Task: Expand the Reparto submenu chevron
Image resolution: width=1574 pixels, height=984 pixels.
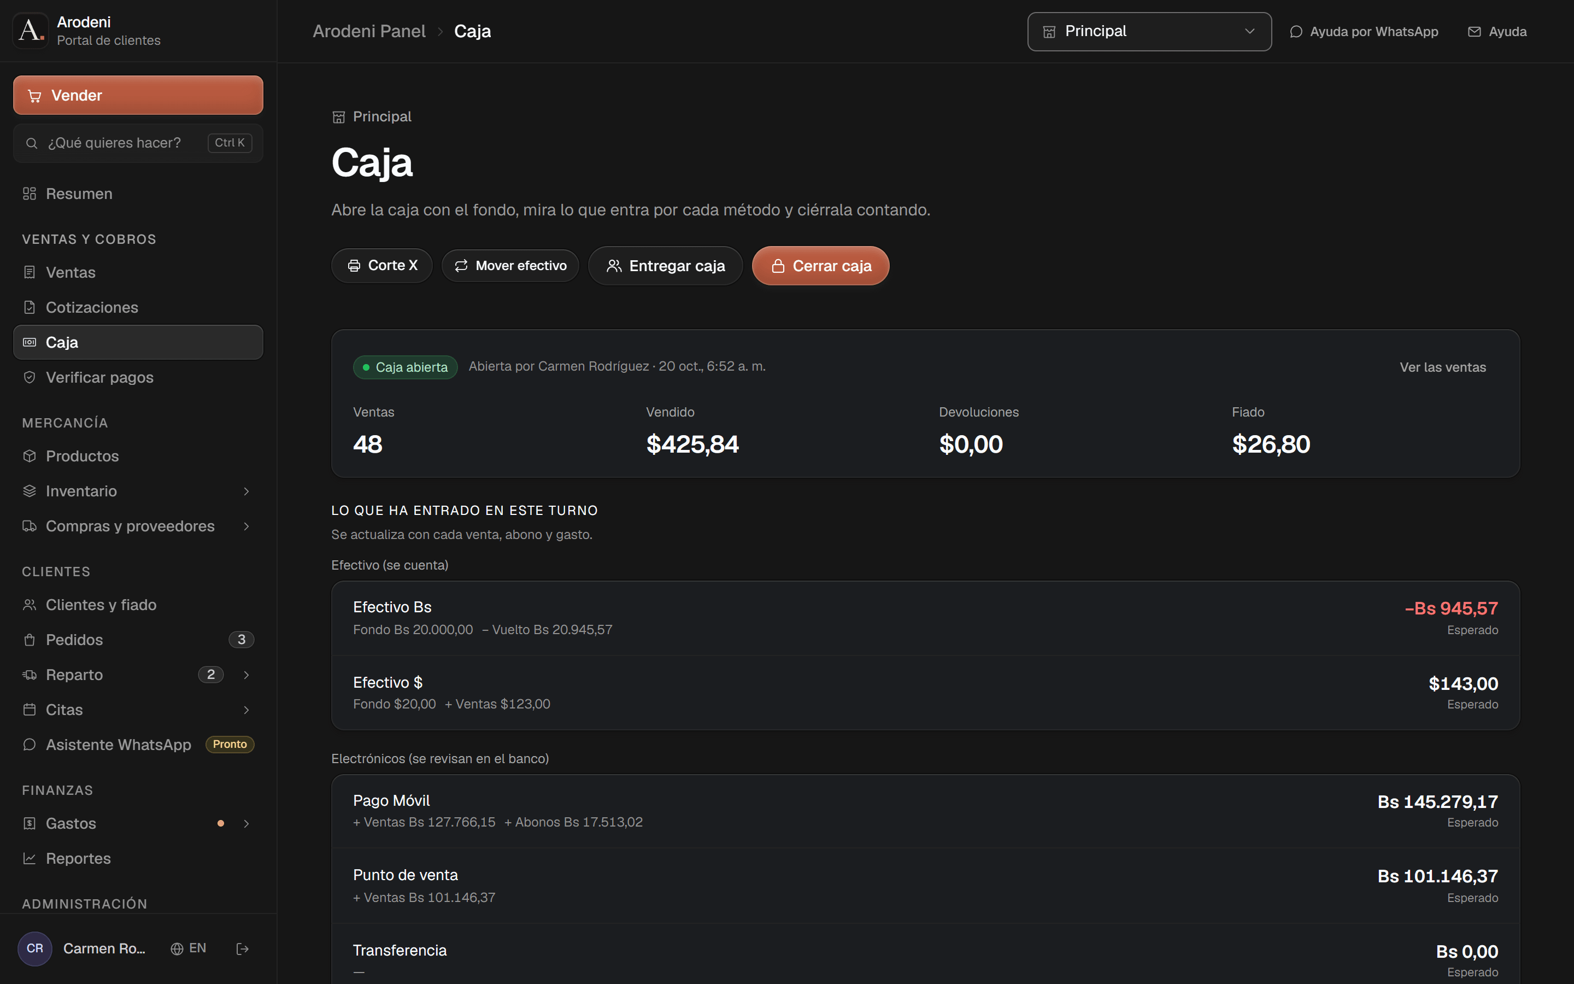Action: (246, 675)
